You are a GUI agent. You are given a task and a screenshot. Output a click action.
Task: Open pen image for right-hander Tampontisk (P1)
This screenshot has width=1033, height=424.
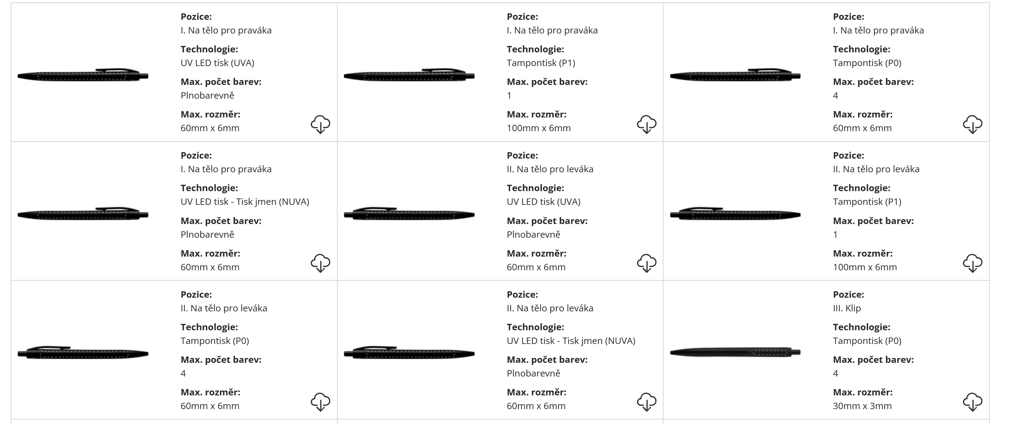point(409,75)
